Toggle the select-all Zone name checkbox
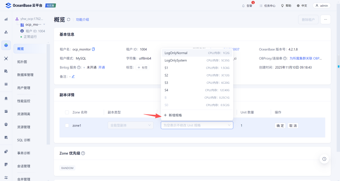This screenshot has width=340, height=181. point(67,112)
